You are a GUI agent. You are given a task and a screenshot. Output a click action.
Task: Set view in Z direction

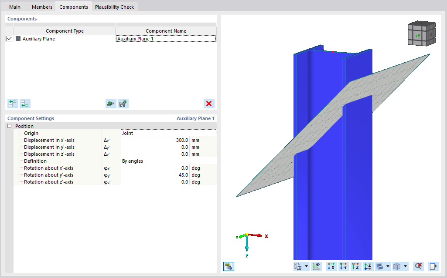pyautogui.click(x=356, y=266)
